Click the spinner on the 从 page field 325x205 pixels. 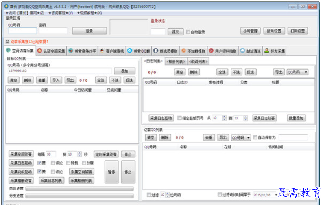225,118
